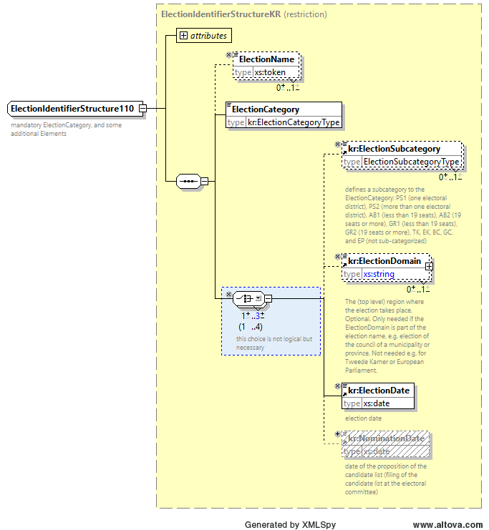Click the (1 ..4) base occurrence text
Screen dimensions: 489x530
[x=251, y=327]
